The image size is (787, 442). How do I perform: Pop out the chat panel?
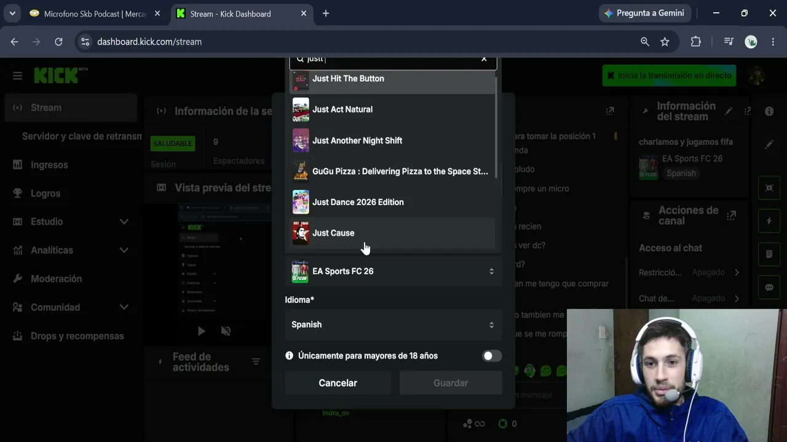610,111
